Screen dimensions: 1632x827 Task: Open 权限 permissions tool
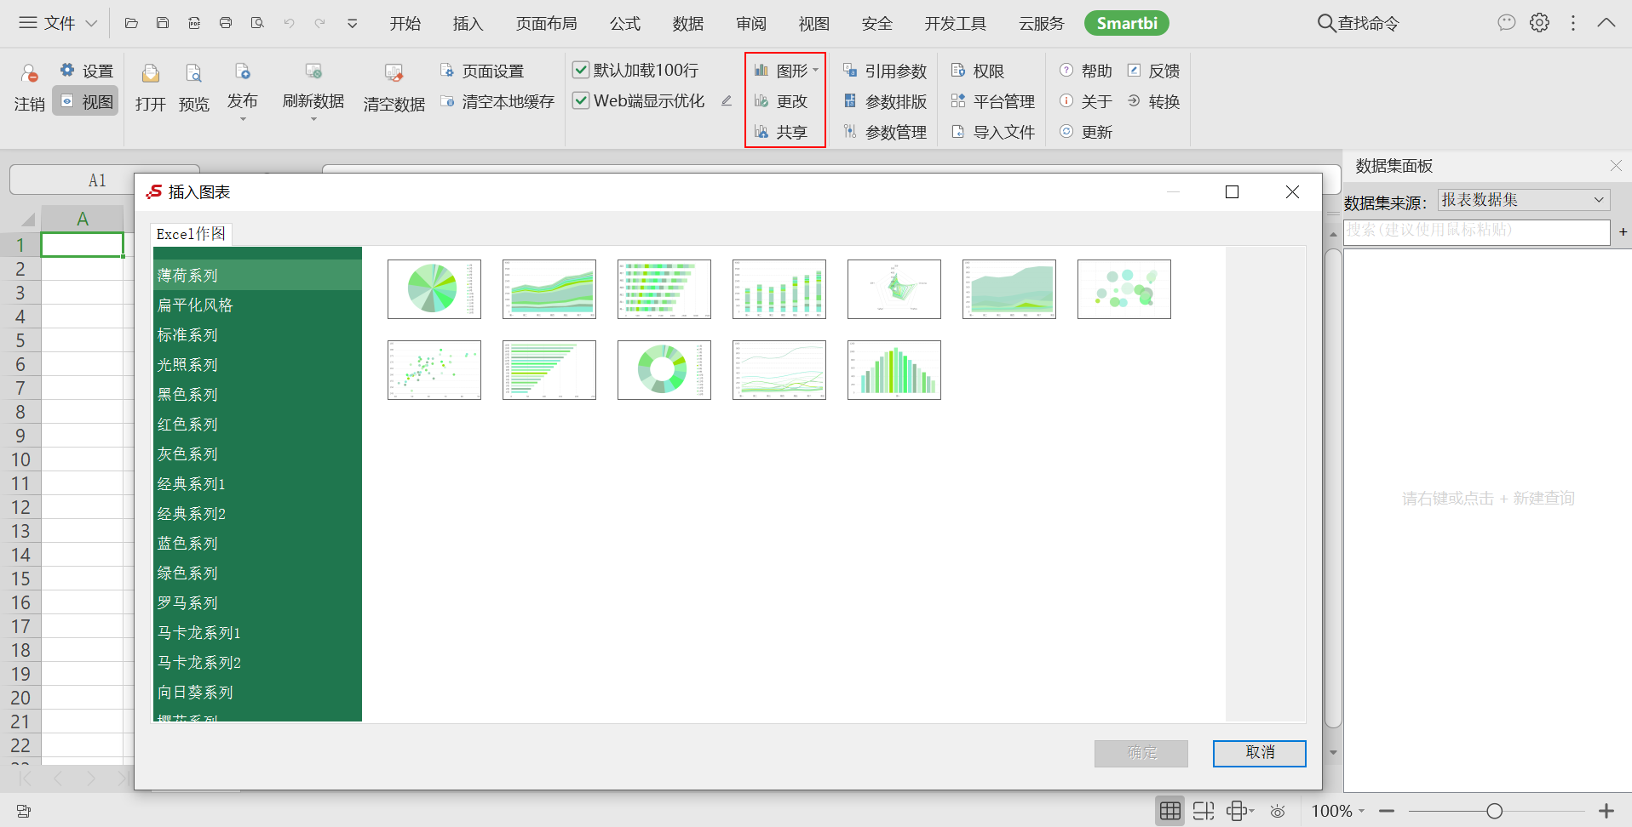tap(978, 71)
